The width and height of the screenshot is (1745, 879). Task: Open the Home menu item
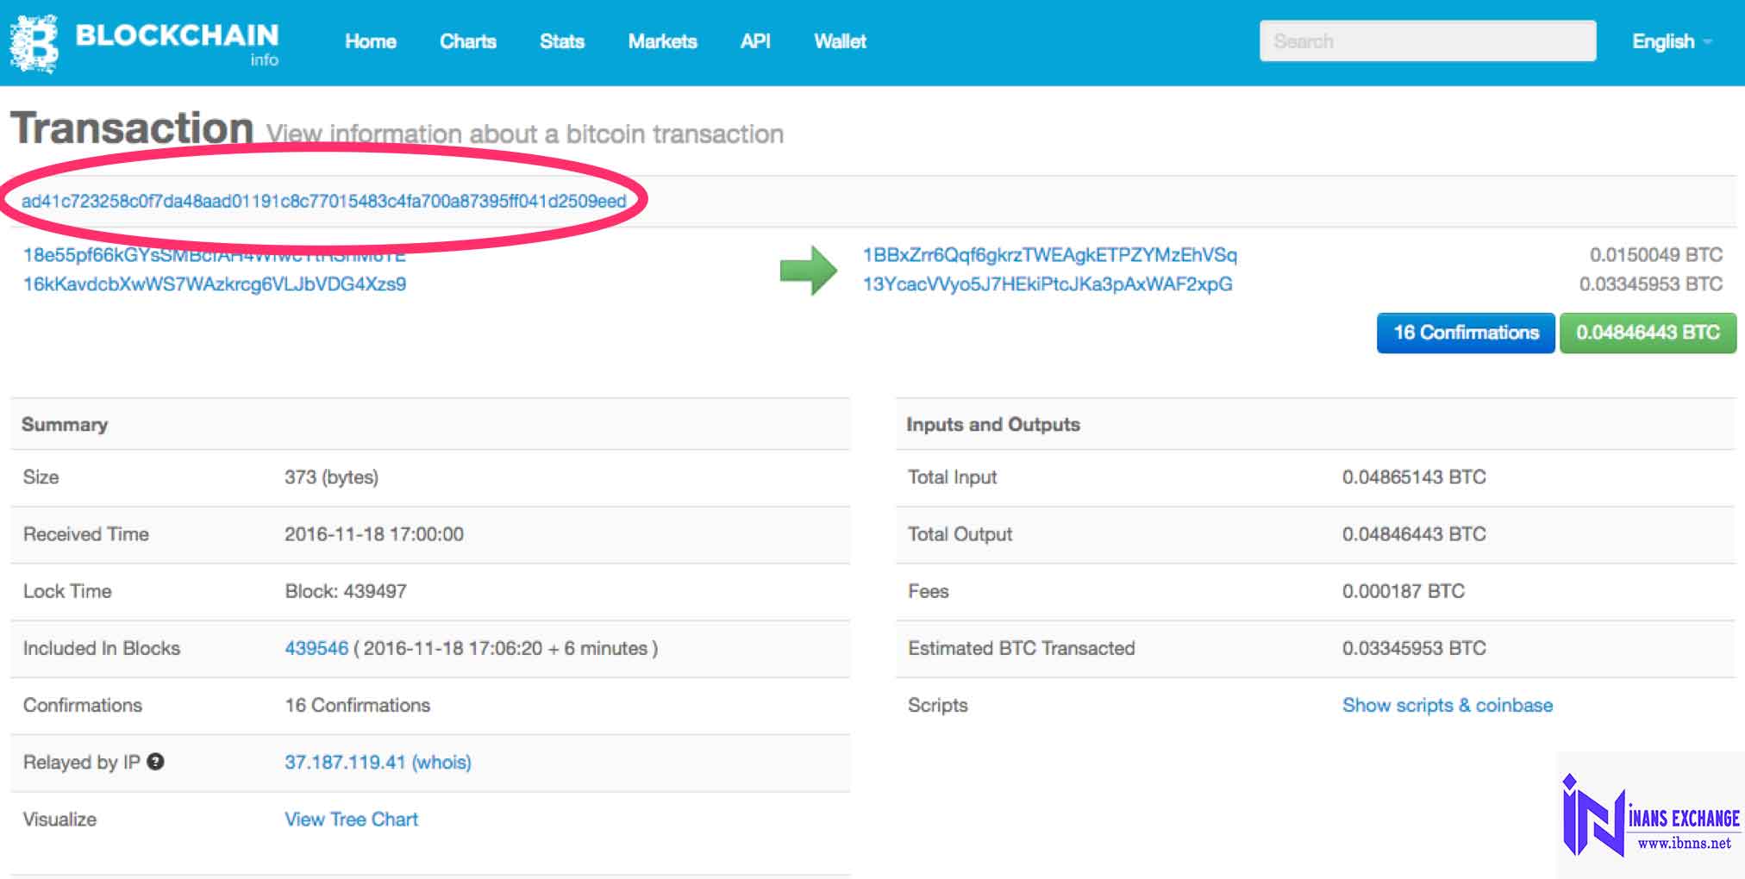[x=371, y=41]
